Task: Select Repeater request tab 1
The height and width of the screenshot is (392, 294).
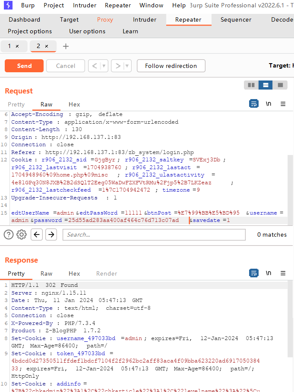Action: (9, 46)
